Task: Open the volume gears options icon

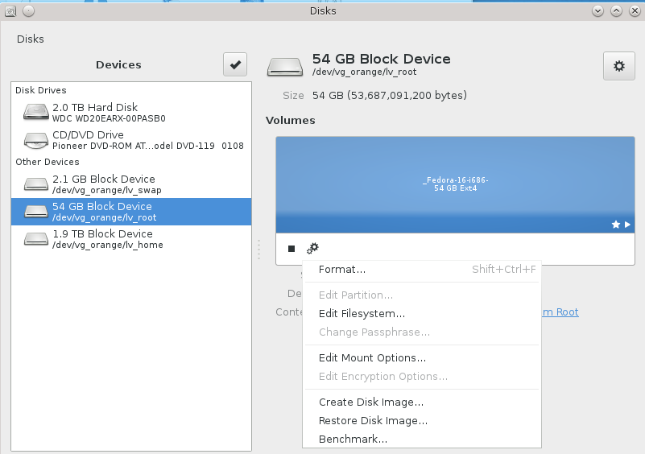Action: tap(312, 249)
